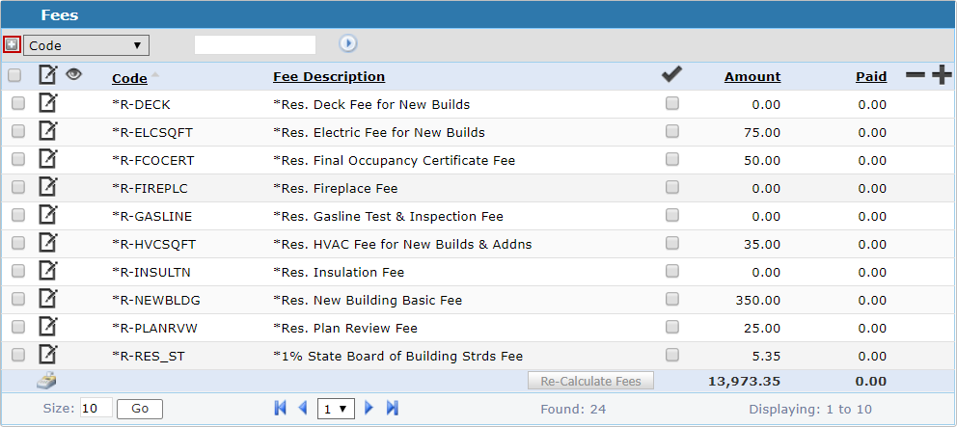The width and height of the screenshot is (957, 427).
Task: Open the Code search field dropdown
Action: point(86,45)
